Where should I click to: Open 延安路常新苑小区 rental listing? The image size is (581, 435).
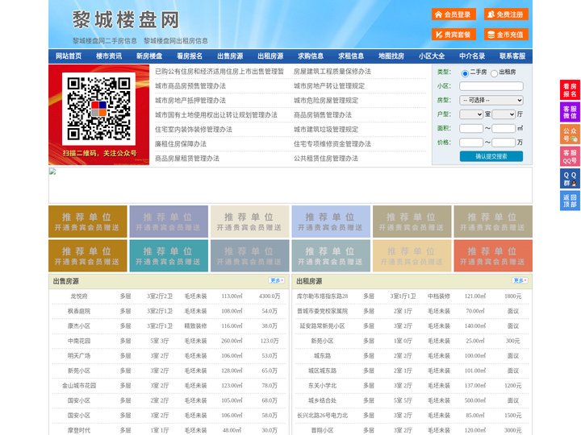322,326
